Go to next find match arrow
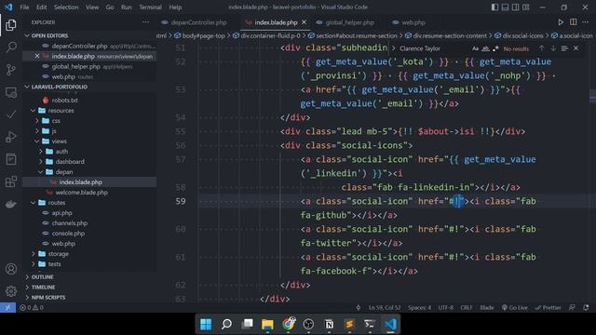This screenshot has height=335, width=596. tap(553, 48)
